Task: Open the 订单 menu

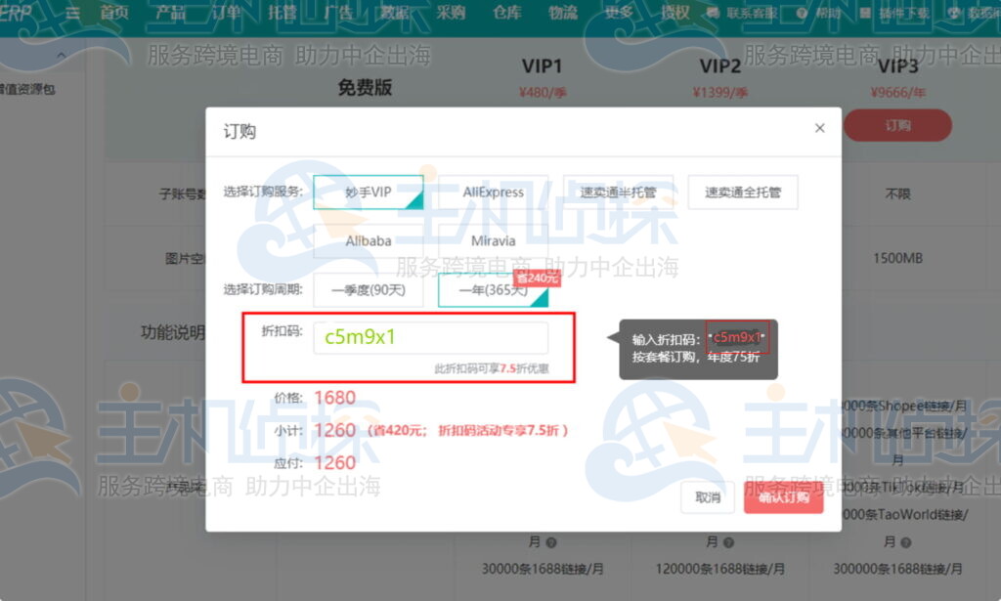Action: point(227,12)
